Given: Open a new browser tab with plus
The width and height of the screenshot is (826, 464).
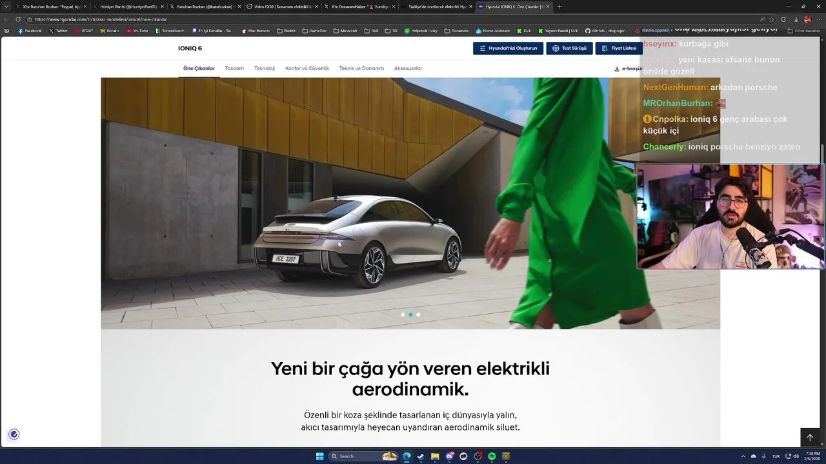Looking at the screenshot, I should 559,6.
